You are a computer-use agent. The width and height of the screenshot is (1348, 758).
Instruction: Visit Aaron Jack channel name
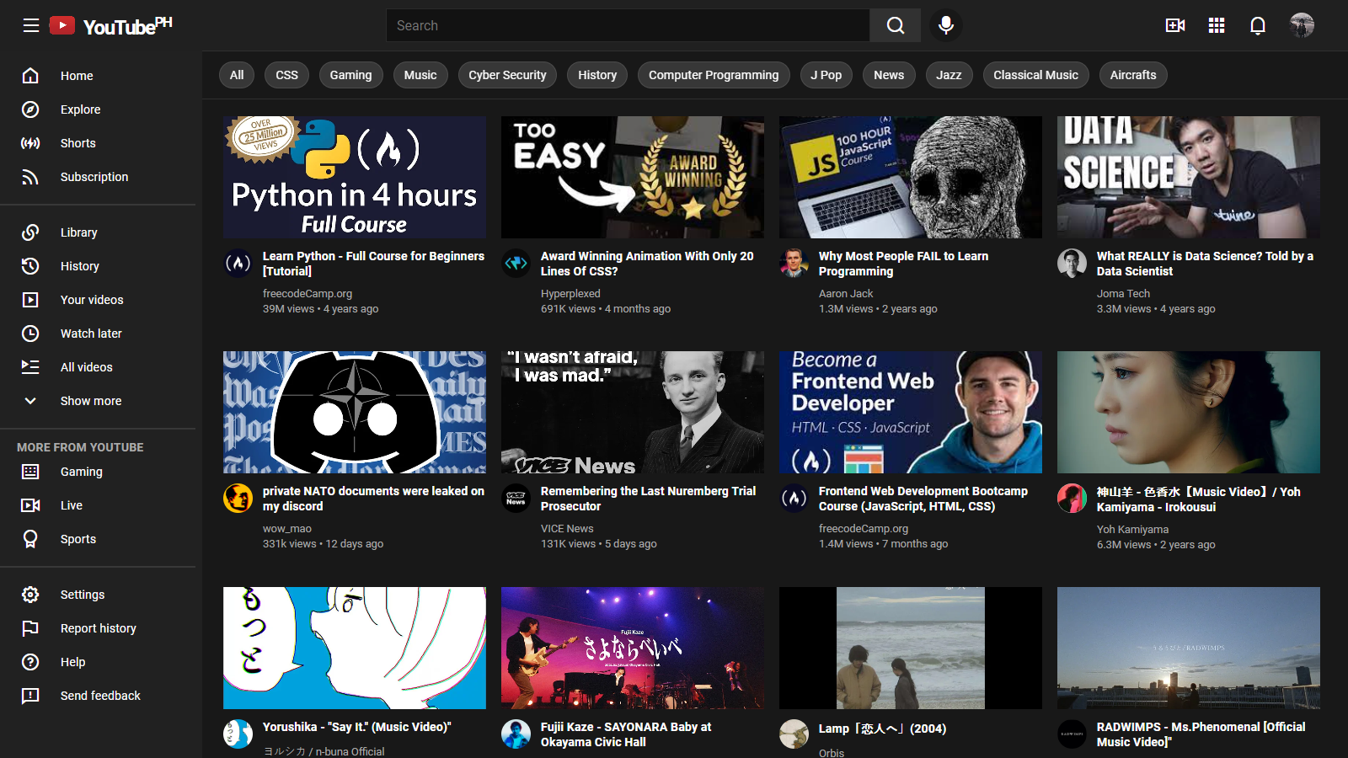(846, 294)
